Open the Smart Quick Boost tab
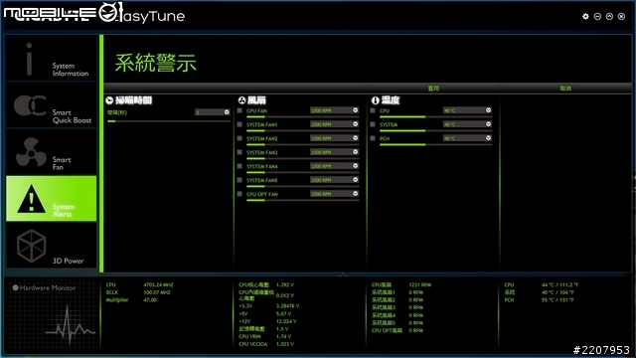This screenshot has height=358, width=636. coord(51,105)
